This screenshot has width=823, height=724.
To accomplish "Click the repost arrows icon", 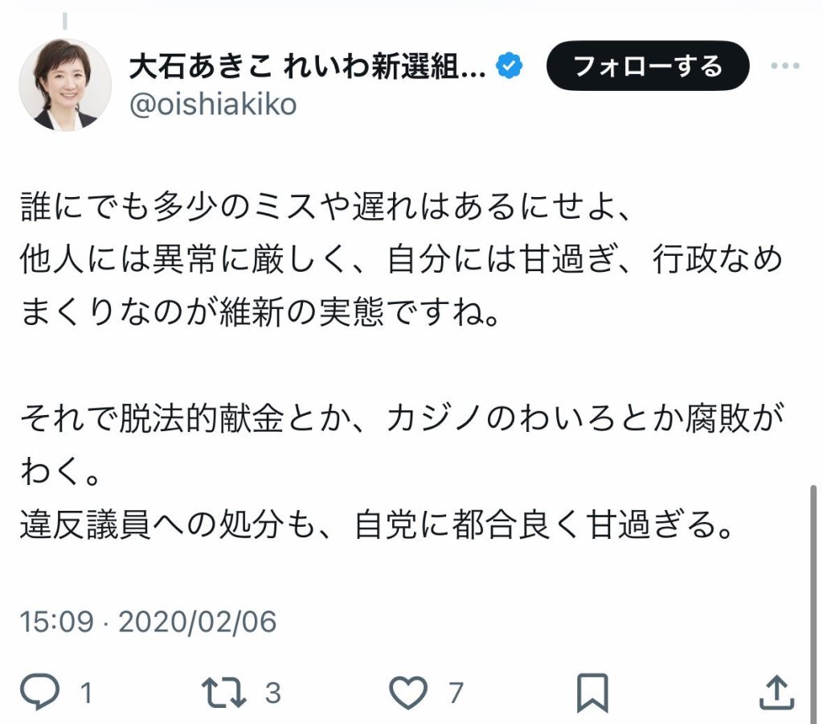I will point(224,692).
